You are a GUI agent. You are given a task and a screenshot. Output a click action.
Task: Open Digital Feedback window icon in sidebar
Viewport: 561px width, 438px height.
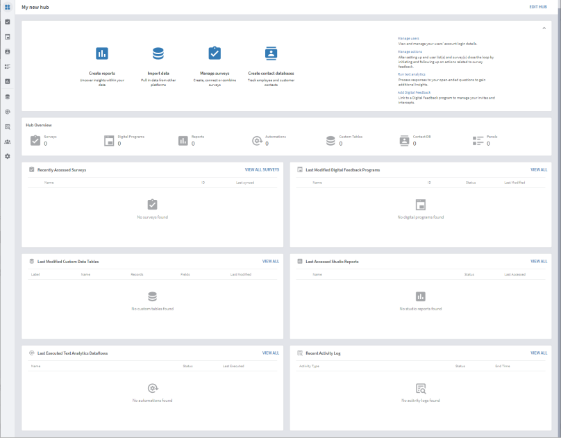(8, 37)
